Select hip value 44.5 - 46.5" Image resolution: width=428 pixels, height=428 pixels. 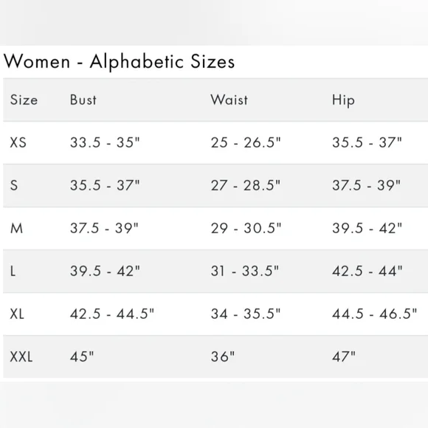coord(375,314)
